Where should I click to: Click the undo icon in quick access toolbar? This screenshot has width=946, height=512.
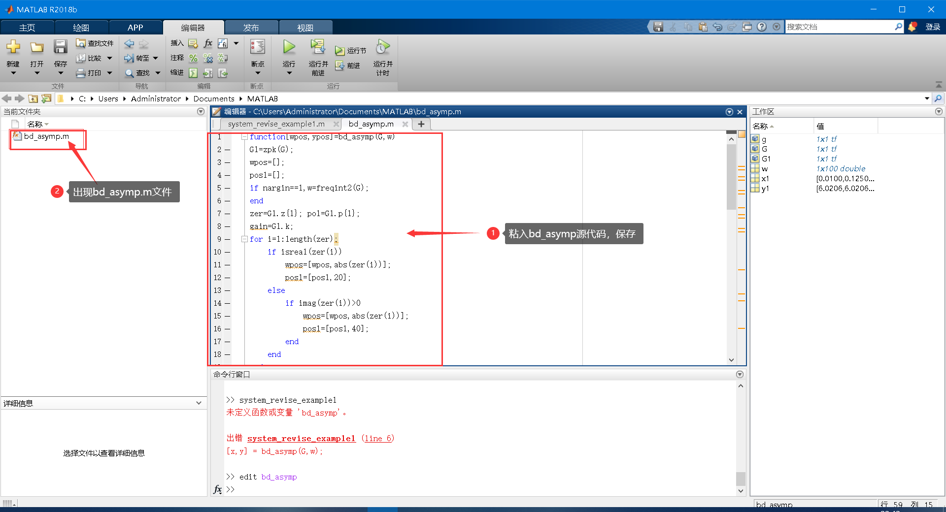[x=717, y=27]
